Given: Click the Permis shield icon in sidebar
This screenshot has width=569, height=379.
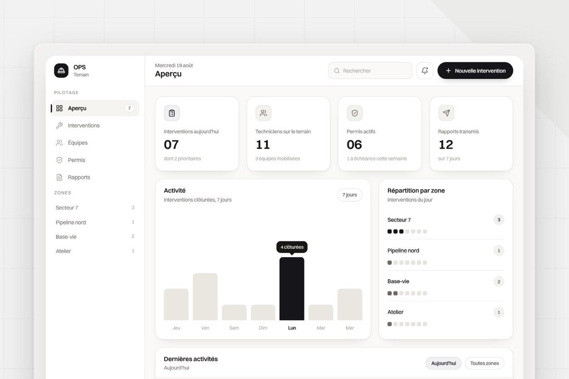Looking at the screenshot, I should tap(59, 160).
